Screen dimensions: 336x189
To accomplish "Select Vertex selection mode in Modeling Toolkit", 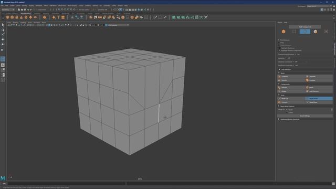I will [294, 31].
